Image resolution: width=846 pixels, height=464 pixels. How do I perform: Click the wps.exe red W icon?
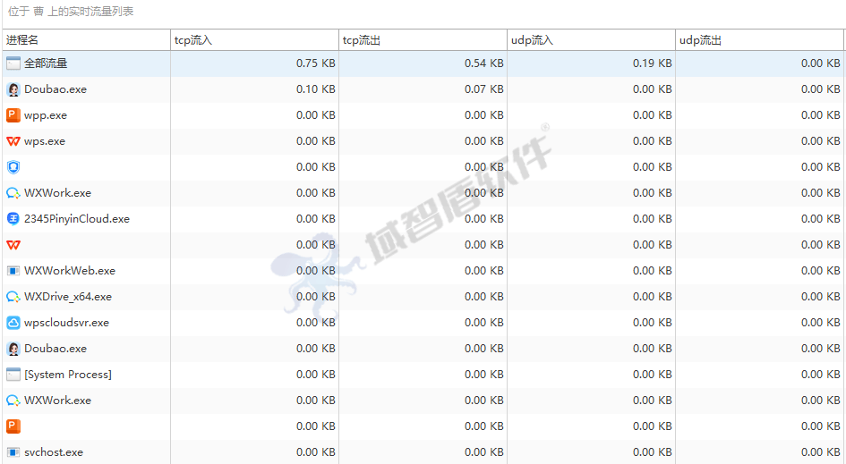(x=13, y=141)
